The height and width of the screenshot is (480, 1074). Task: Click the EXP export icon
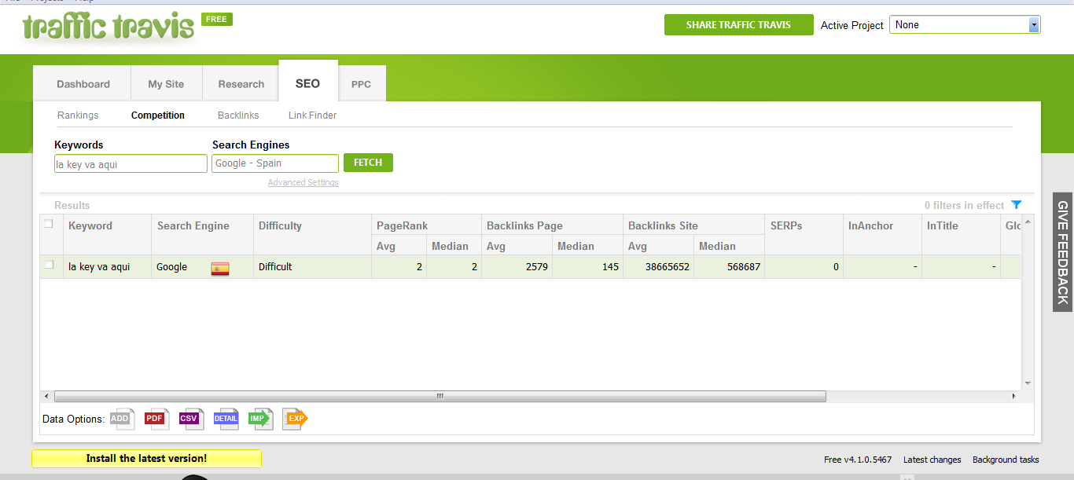coord(295,419)
